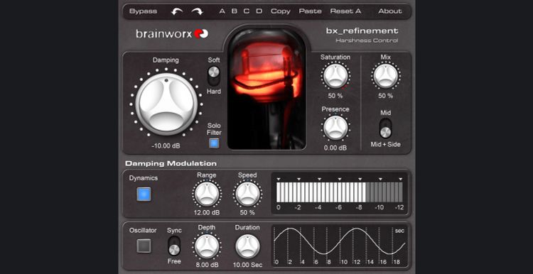Viewport: 533px width, 274px height.
Task: Click the bx_refinement title text
Action: tap(362, 31)
